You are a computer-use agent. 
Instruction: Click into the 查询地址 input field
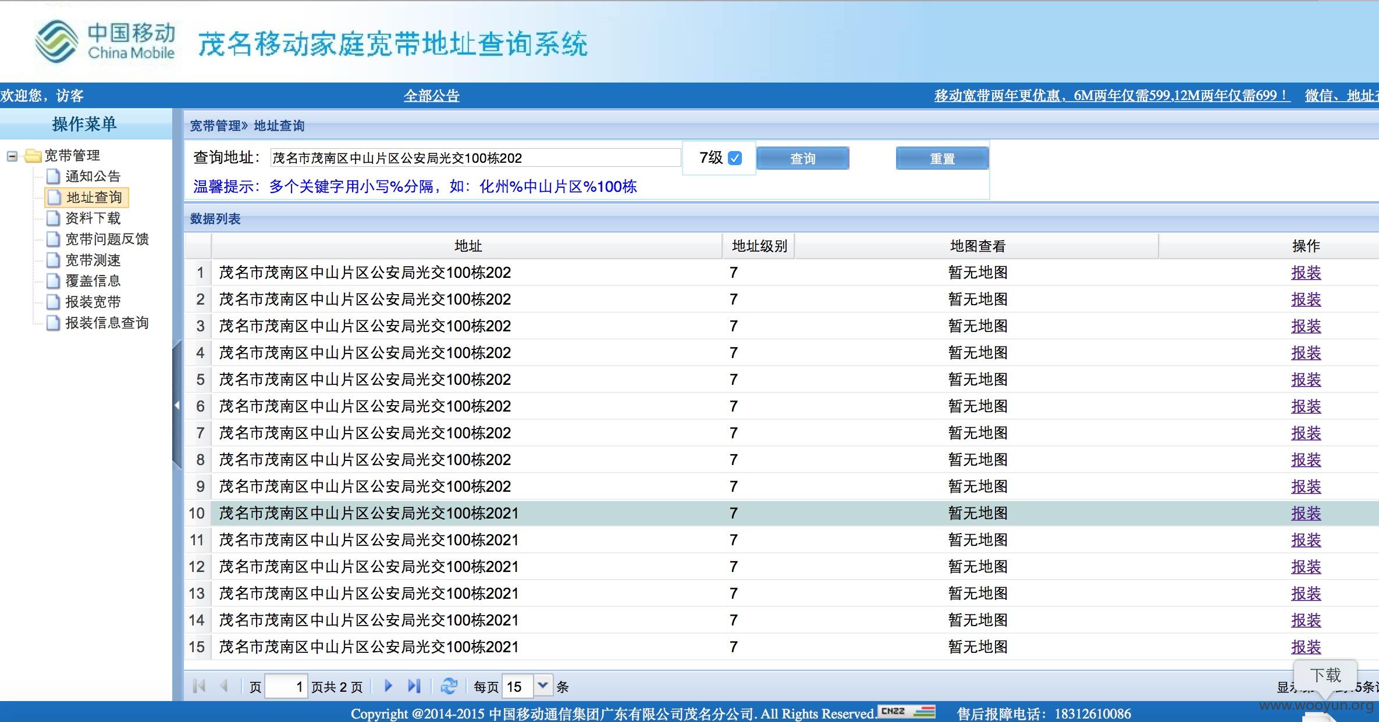click(x=475, y=158)
